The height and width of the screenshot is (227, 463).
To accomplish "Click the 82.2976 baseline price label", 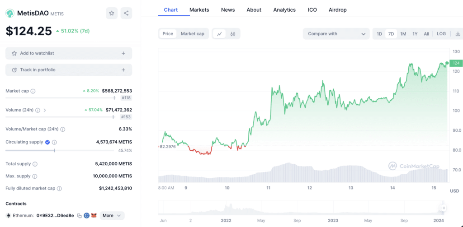I will click(167, 147).
